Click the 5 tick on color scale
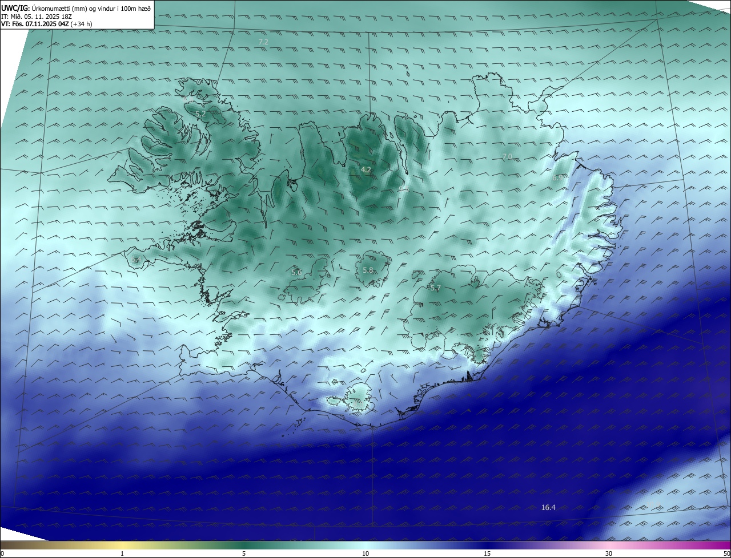 [244, 553]
